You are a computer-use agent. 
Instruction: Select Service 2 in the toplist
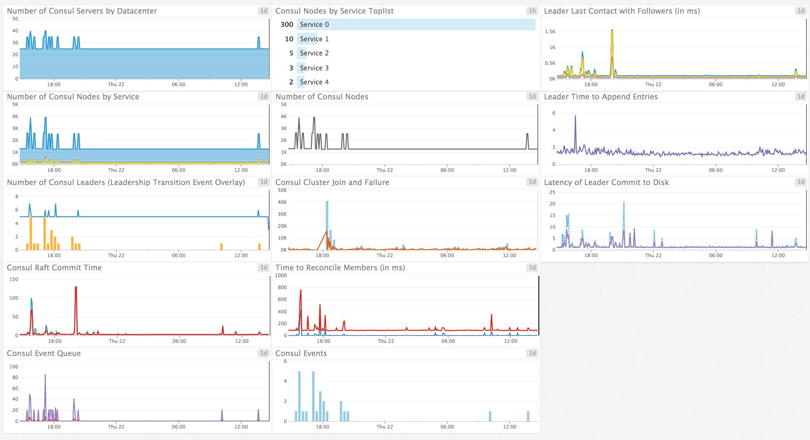314,53
